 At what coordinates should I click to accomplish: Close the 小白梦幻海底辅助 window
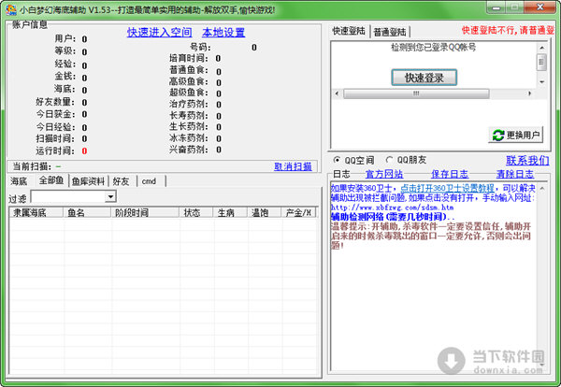[x=540, y=7]
